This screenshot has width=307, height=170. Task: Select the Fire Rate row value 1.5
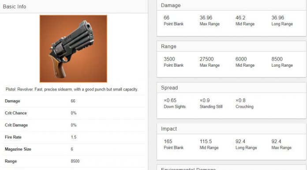pos(73,137)
